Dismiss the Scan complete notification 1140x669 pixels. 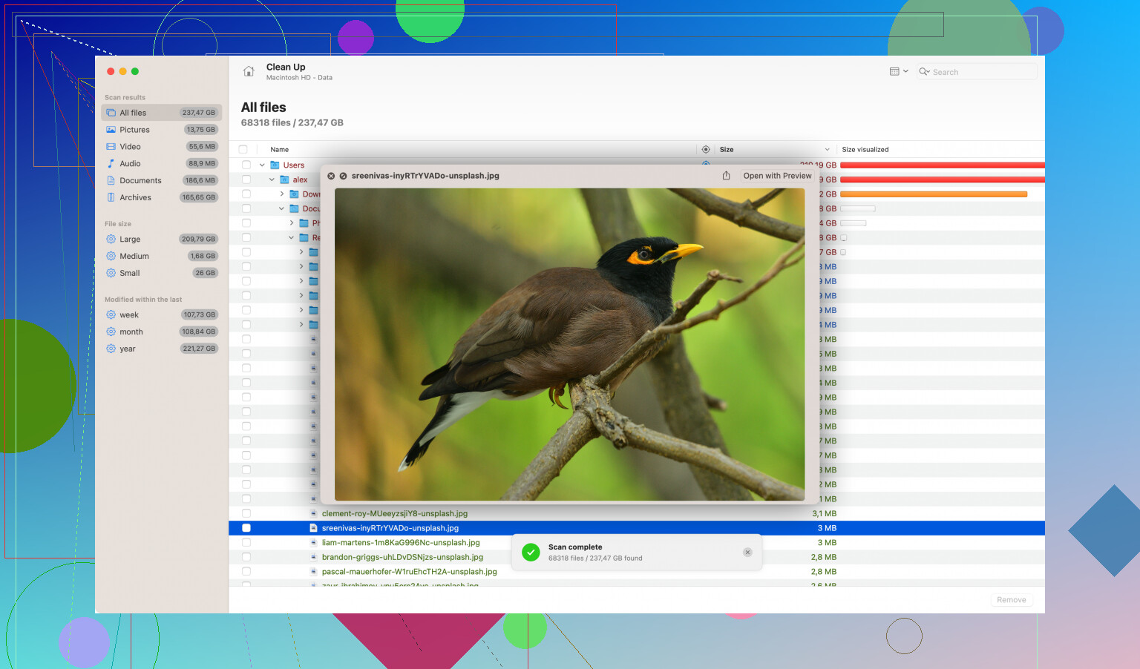pos(747,553)
